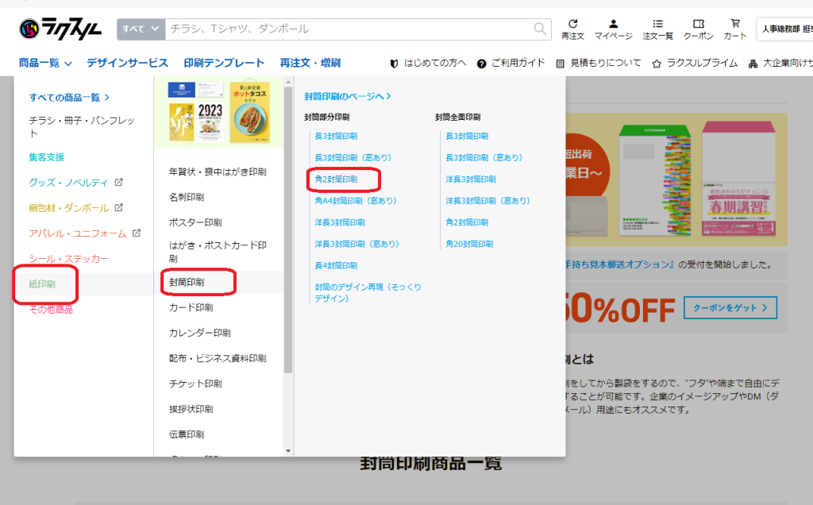Open the カート shopping cart
The image size is (813, 505).
pyautogui.click(x=735, y=29)
